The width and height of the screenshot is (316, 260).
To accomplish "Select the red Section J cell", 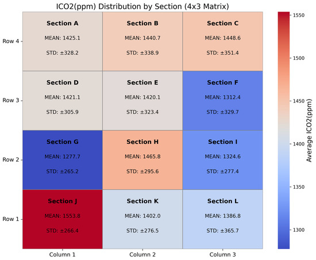I will coord(63,219).
